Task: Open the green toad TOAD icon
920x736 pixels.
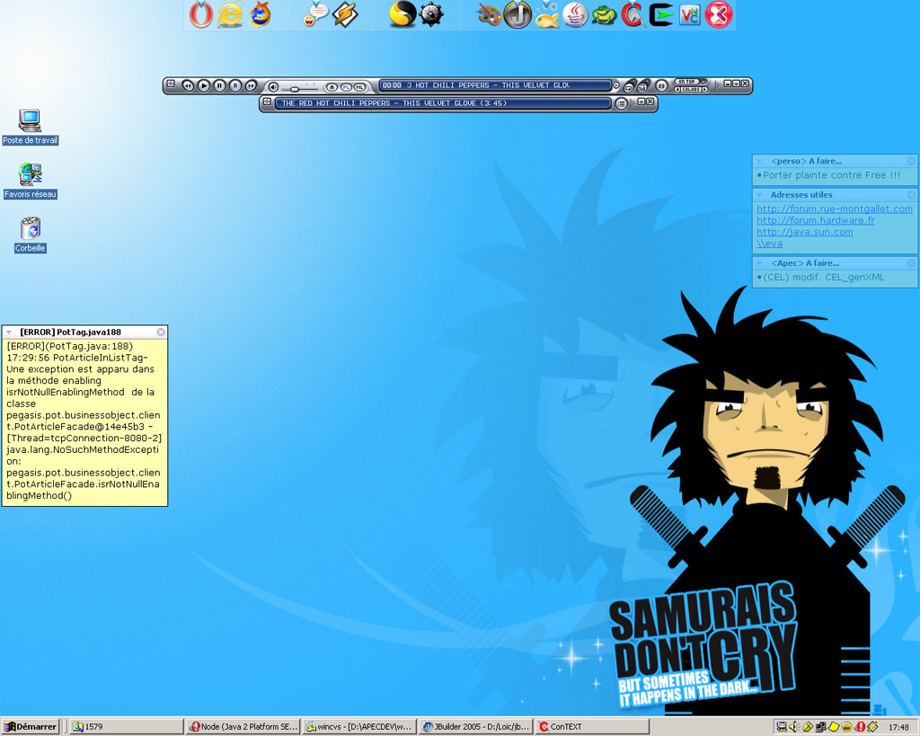Action: tap(604, 14)
